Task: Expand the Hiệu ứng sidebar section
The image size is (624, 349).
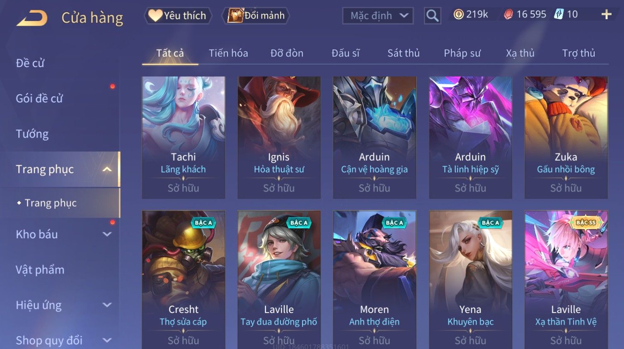Action: pyautogui.click(x=107, y=305)
